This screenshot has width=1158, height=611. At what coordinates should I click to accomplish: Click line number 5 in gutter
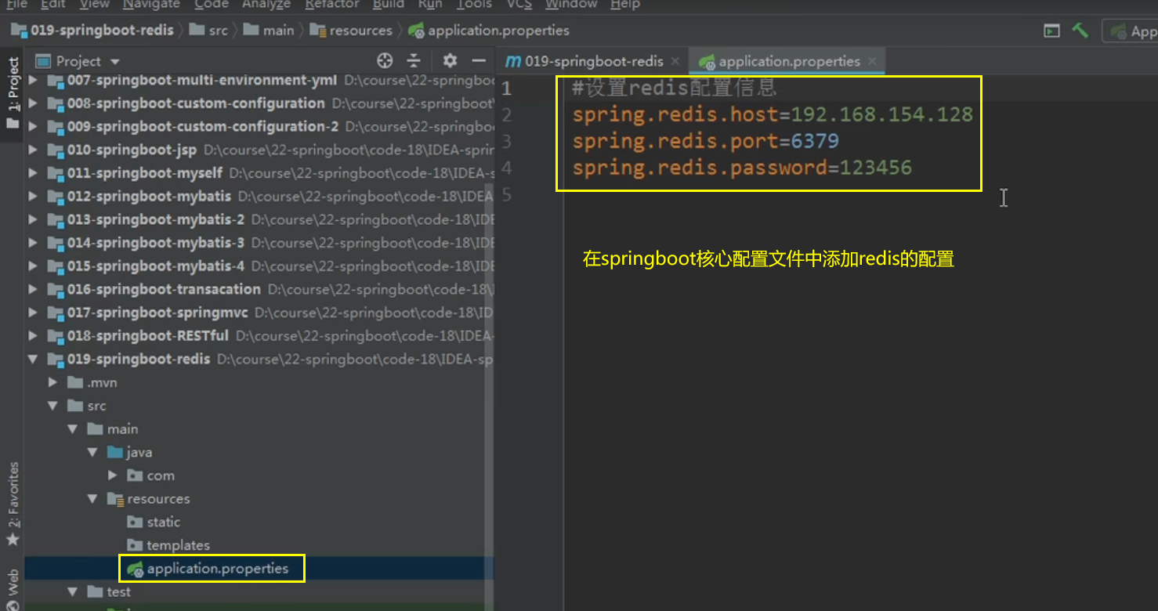(x=506, y=194)
